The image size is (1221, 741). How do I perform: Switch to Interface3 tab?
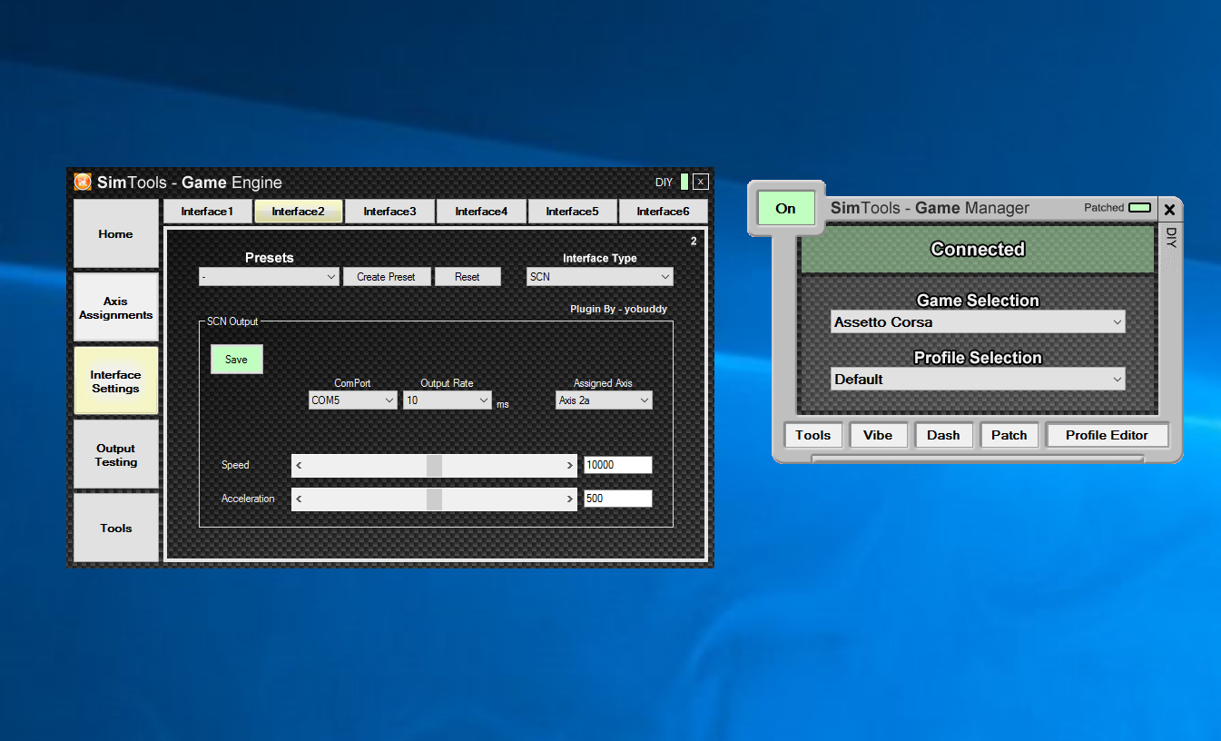pos(389,212)
